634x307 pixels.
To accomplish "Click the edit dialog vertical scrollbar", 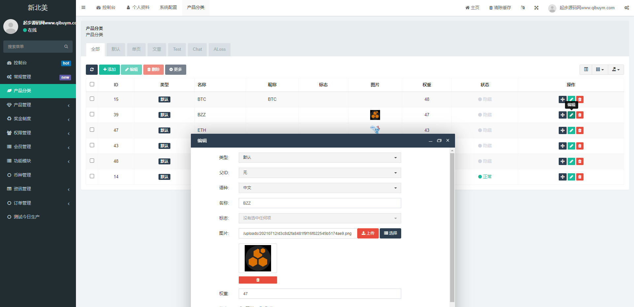I will pos(452,227).
